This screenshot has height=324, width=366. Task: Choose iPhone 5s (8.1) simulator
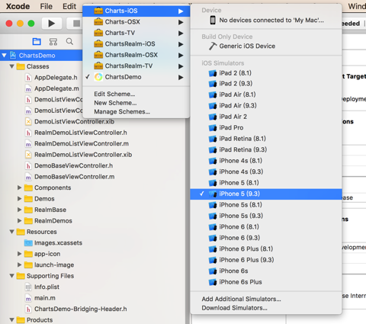(x=266, y=205)
